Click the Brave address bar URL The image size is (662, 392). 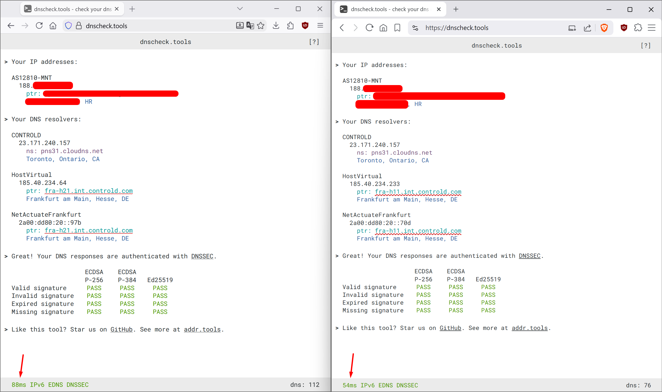[457, 28]
